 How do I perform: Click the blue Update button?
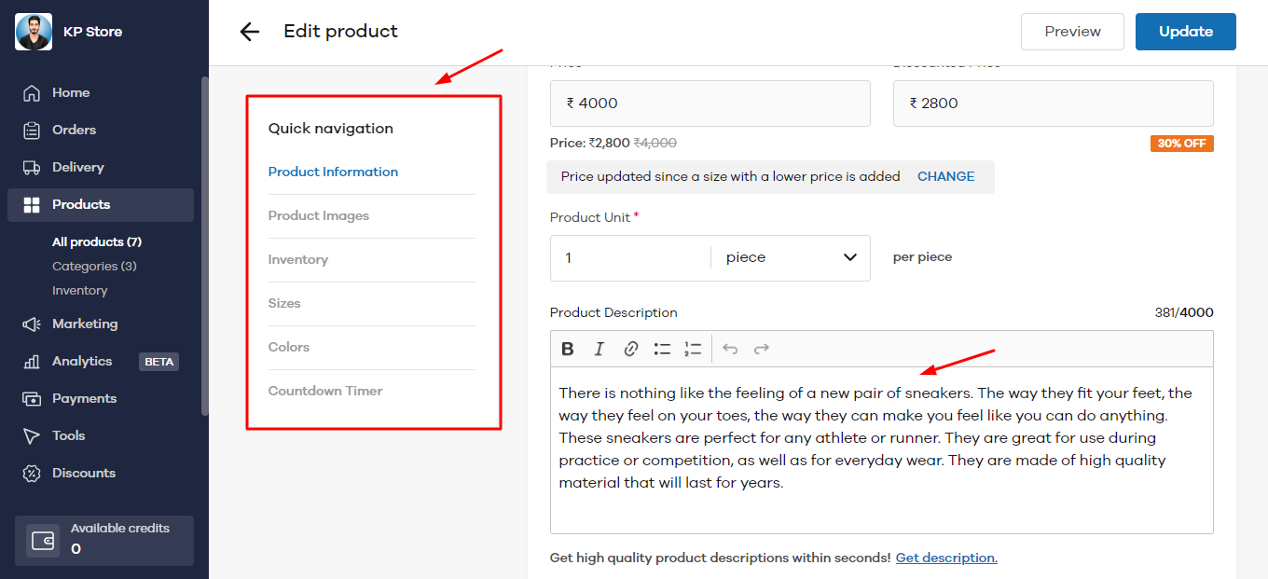[1186, 32]
